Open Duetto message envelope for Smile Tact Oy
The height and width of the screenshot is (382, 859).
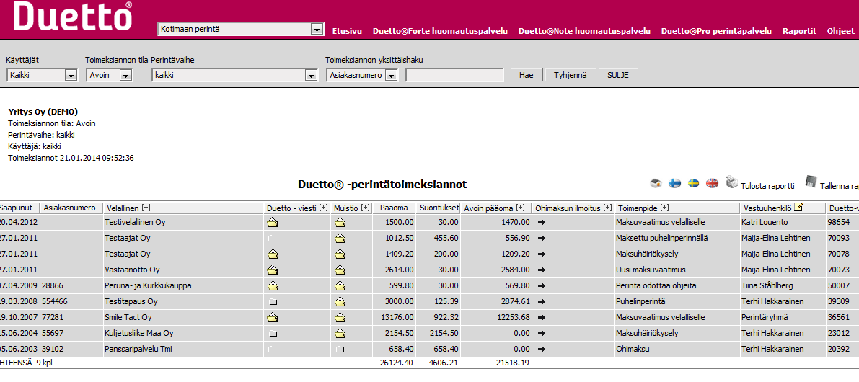pos(273,317)
